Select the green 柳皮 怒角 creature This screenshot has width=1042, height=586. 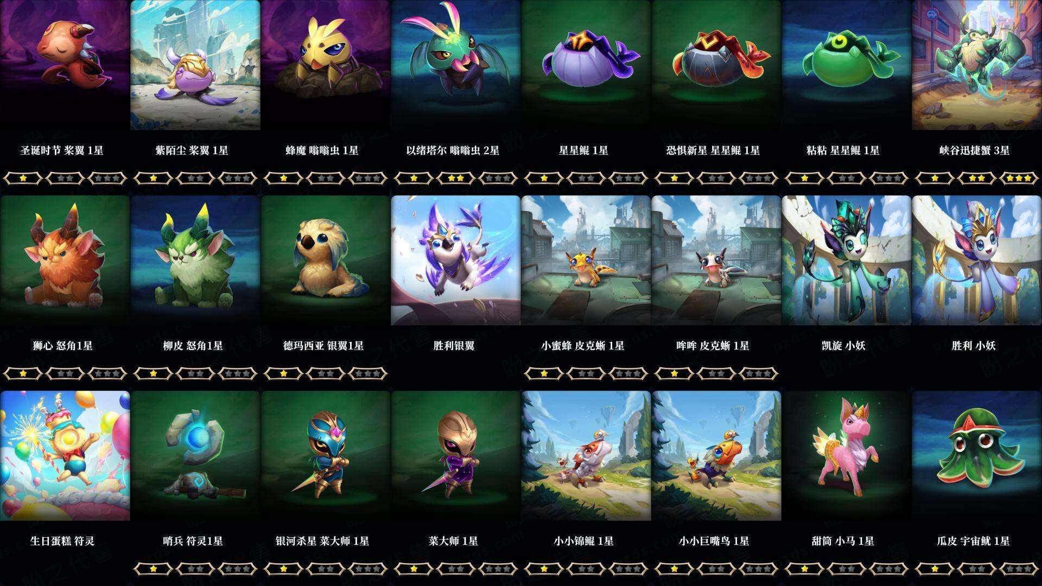[195, 260]
